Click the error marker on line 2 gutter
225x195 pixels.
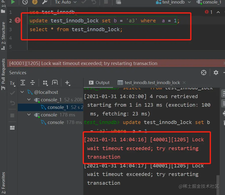pos(18,20)
